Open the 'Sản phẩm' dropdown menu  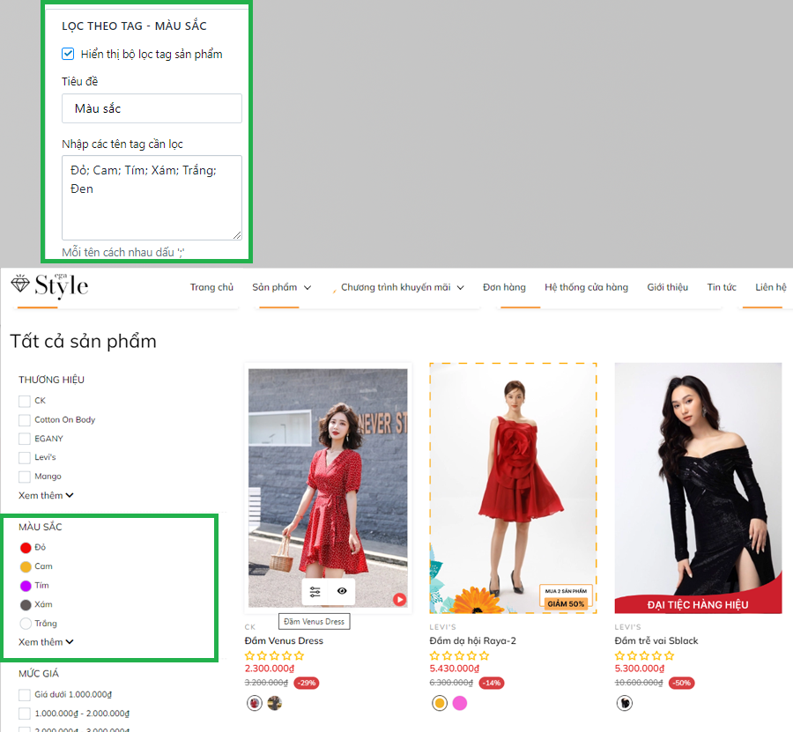tap(281, 287)
